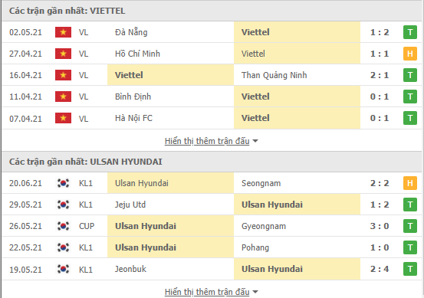The width and height of the screenshot is (424, 298).
Task: Click the green T badge for Hà Nội FC match
Action: pyautogui.click(x=410, y=118)
